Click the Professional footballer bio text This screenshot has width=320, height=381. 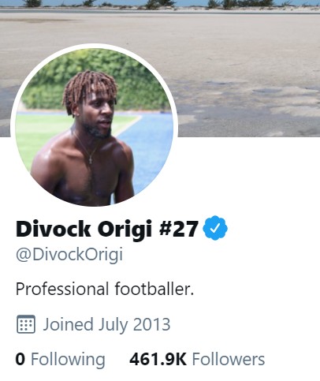[x=105, y=289]
